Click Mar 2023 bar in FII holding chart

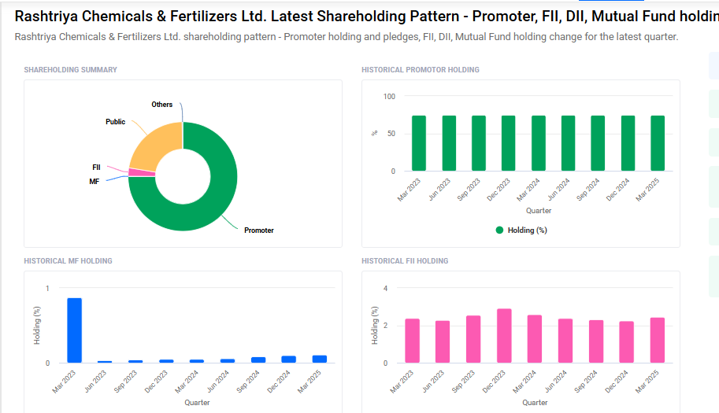pyautogui.click(x=412, y=341)
